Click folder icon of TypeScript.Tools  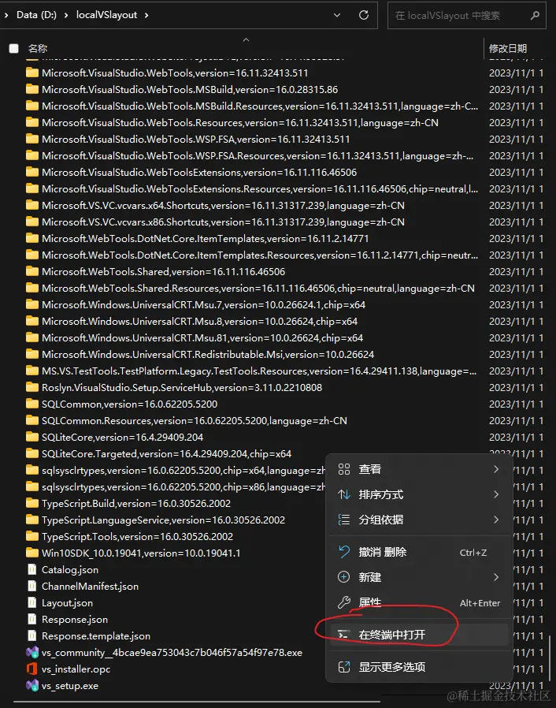[32, 536]
